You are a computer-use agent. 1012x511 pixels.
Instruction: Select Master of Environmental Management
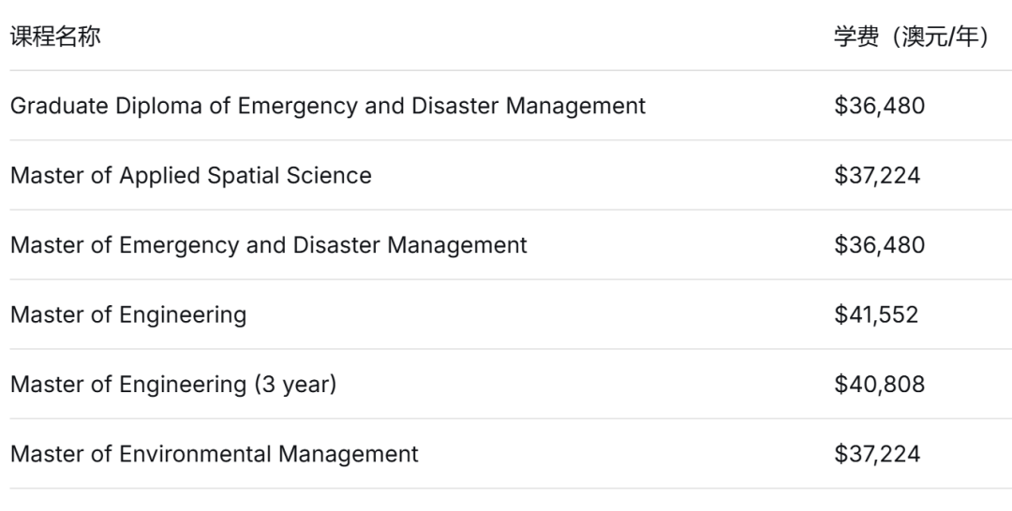tap(214, 454)
